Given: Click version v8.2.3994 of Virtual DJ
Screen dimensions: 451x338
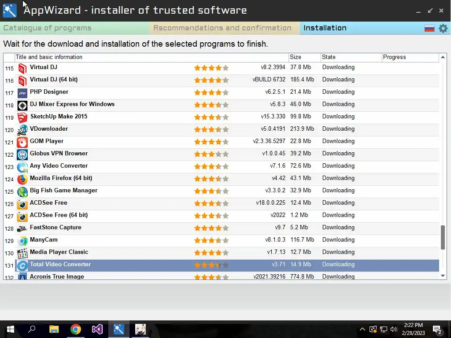Looking at the screenshot, I should 273,67.
